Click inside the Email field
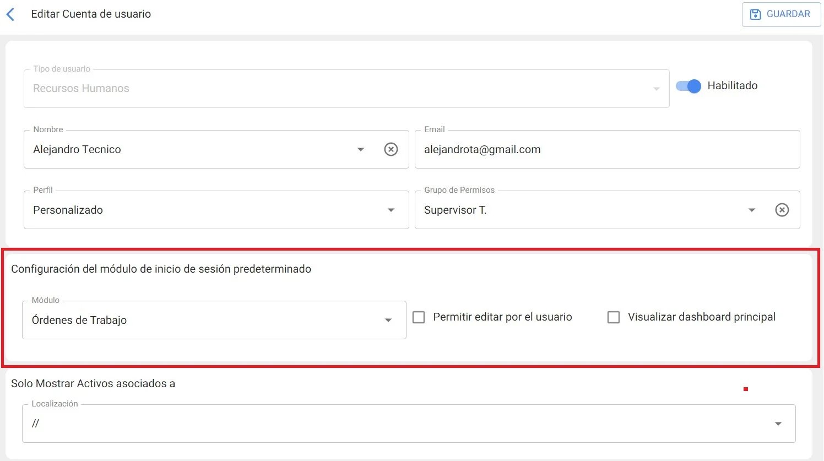This screenshot has height=461, width=824. [x=551, y=149]
